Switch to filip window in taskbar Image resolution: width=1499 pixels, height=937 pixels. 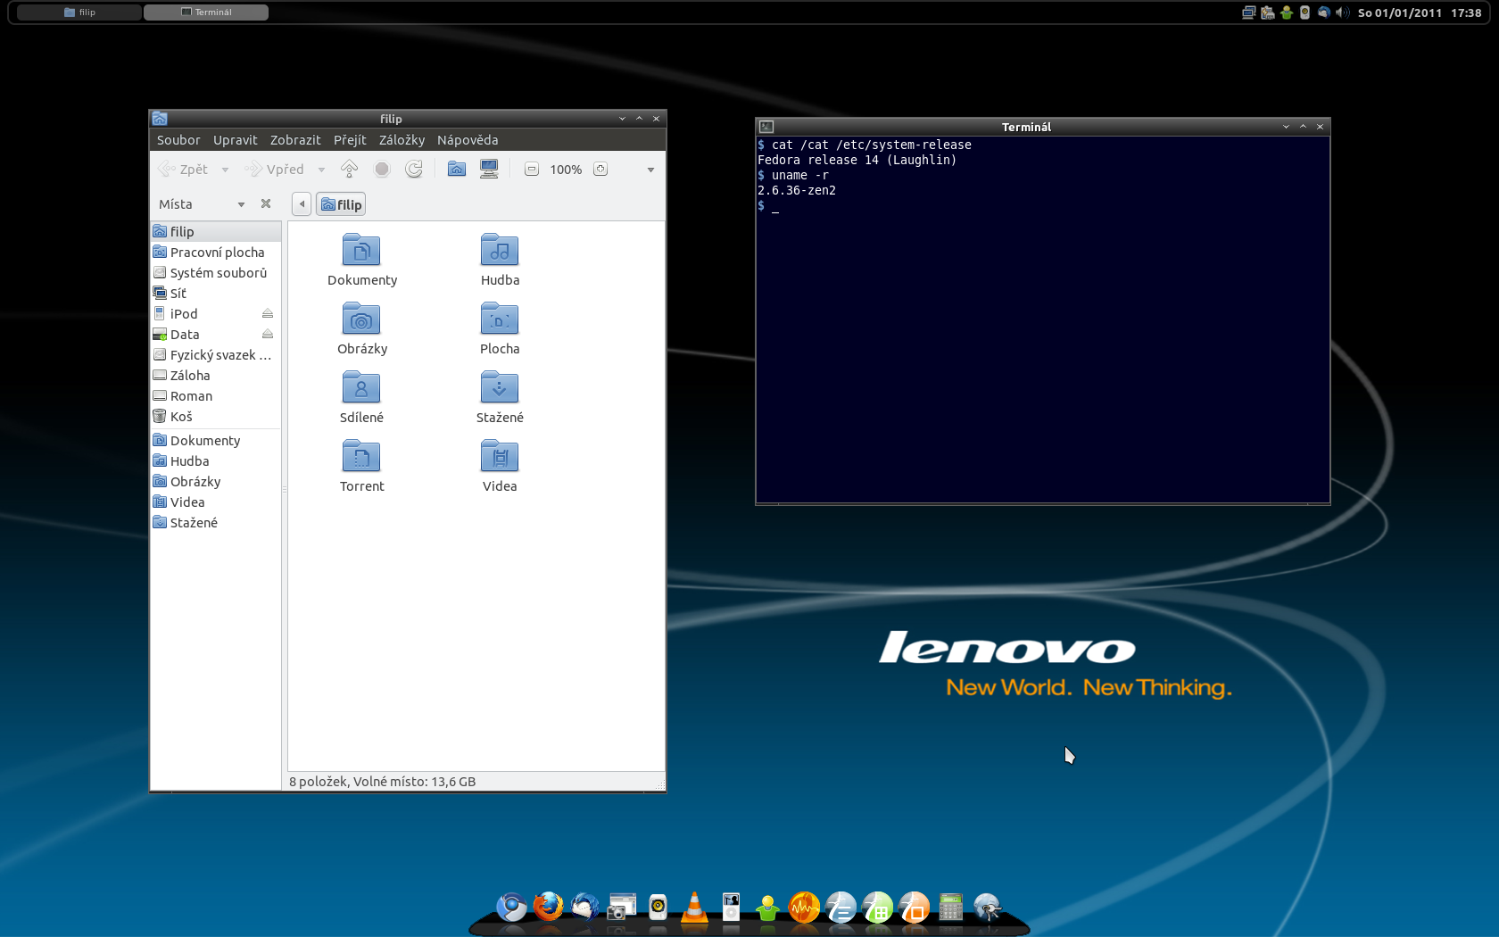(x=79, y=12)
